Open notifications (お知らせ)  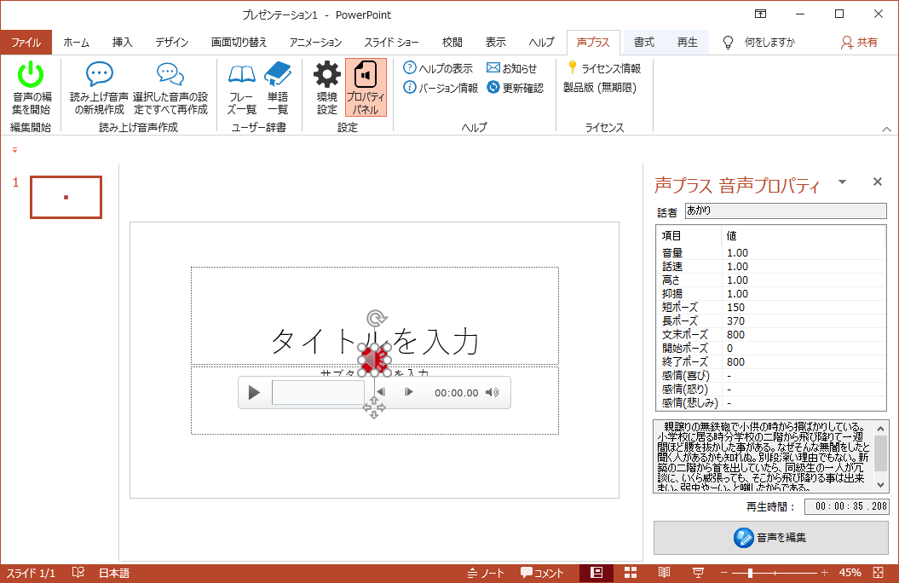[511, 68]
